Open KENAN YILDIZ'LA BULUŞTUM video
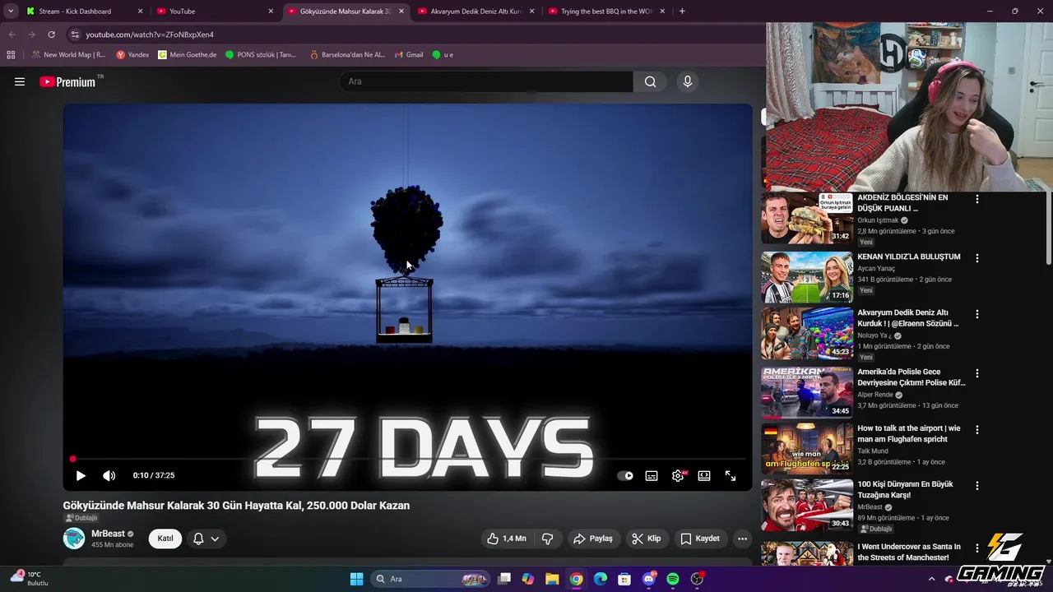The height and width of the screenshot is (592, 1053). [x=909, y=257]
